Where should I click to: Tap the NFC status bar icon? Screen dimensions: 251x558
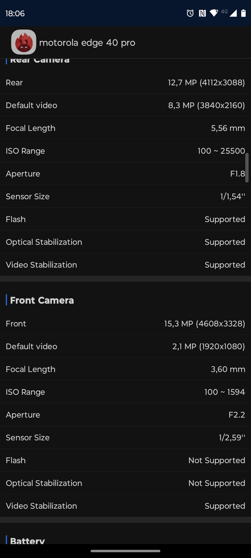tap(202, 13)
